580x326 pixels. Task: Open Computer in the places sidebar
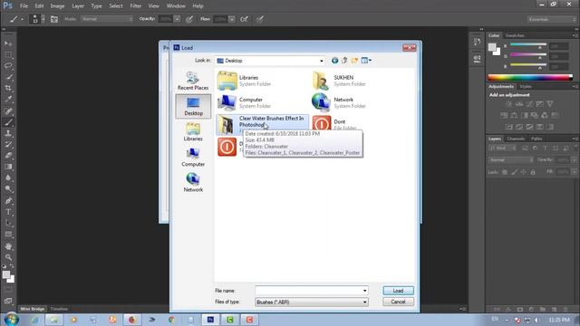[x=193, y=158]
